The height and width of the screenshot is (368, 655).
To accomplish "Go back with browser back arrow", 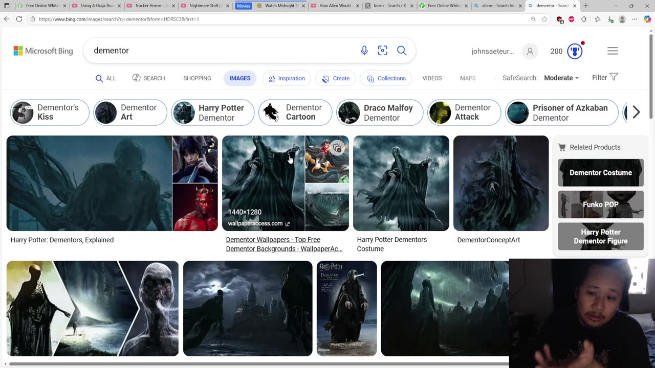I will coord(7,19).
